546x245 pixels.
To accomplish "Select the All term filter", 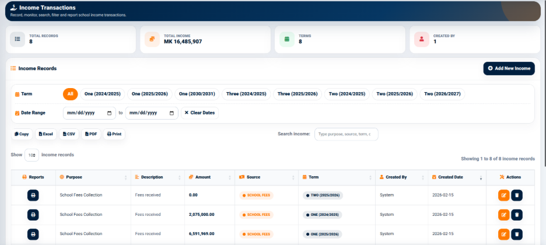I will 71,94.
